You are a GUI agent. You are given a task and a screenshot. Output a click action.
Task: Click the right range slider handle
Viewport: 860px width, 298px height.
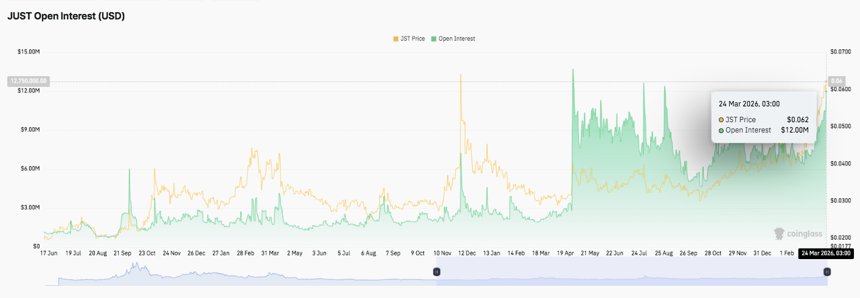[827, 272]
